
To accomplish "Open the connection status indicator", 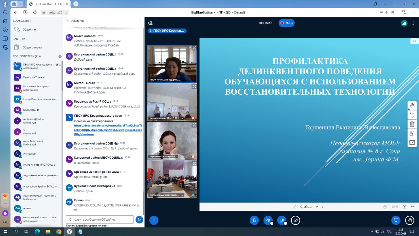I will (404, 23).
